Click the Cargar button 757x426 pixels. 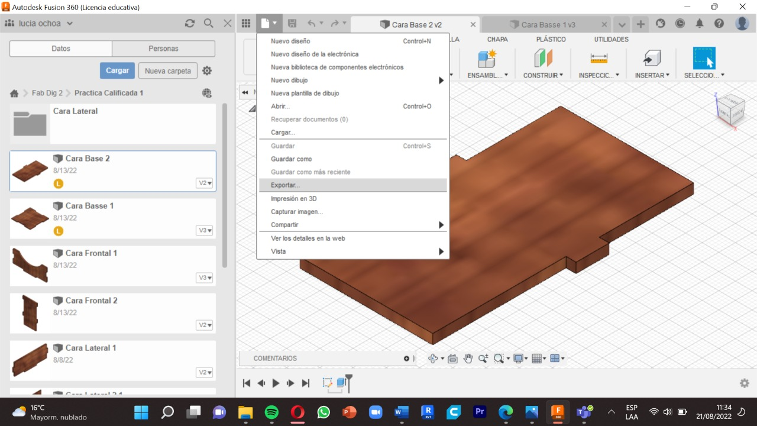click(117, 70)
